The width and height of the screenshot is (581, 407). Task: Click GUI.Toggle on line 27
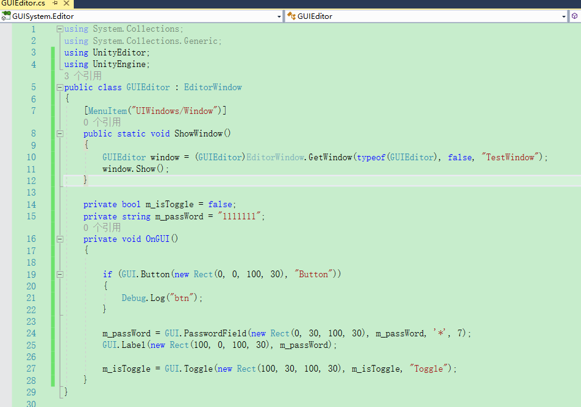pos(188,369)
